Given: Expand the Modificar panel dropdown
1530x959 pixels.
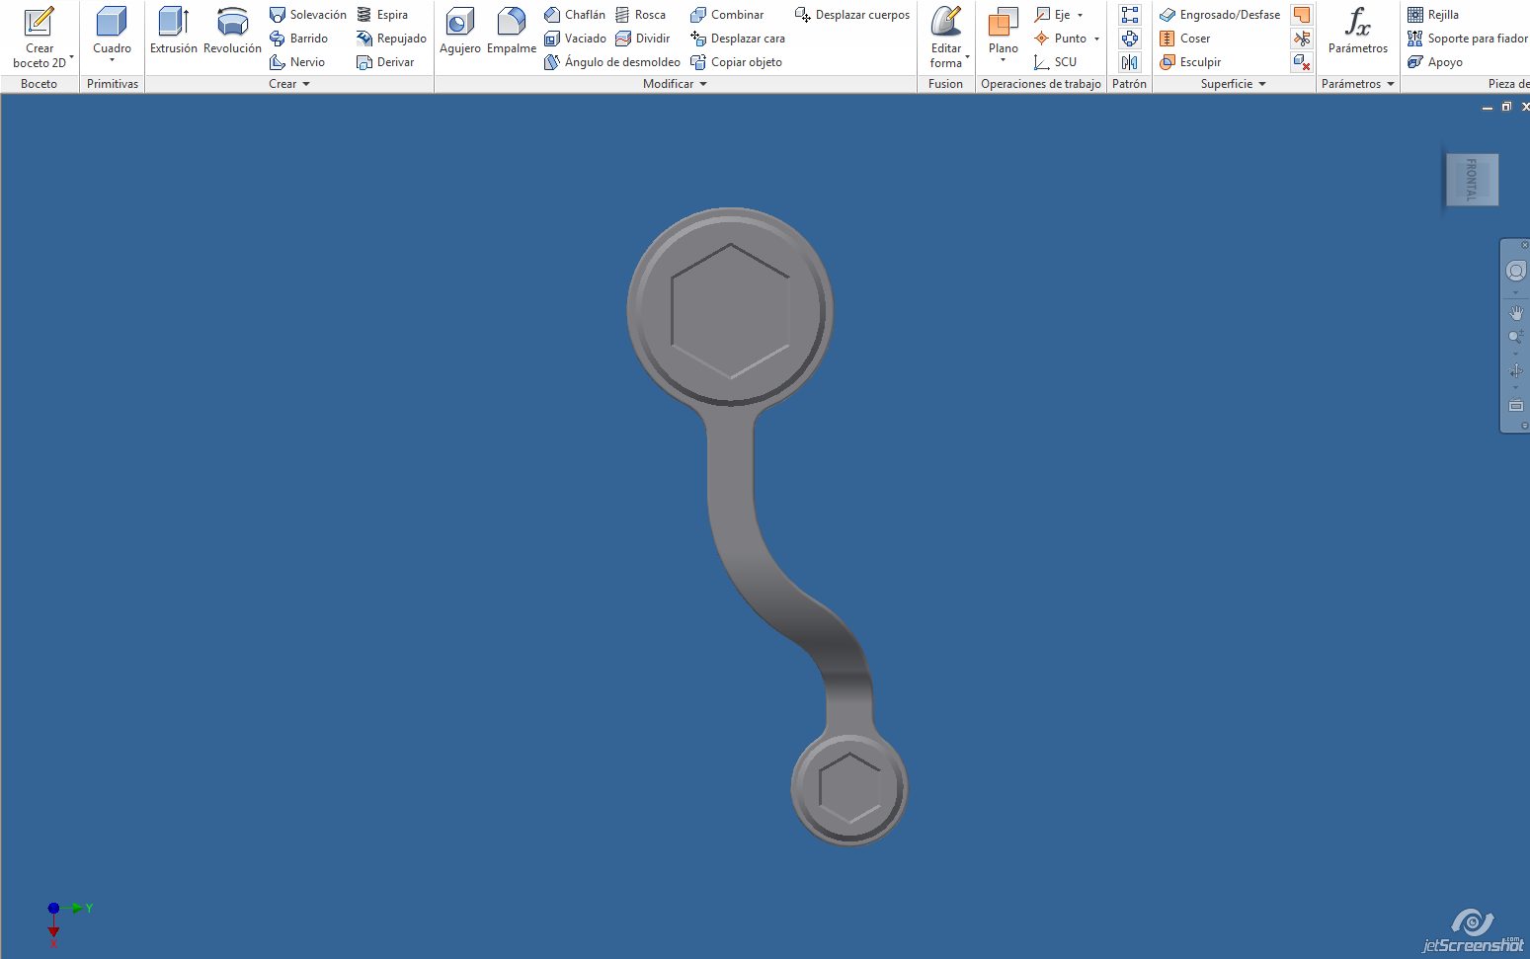Looking at the screenshot, I should [703, 84].
